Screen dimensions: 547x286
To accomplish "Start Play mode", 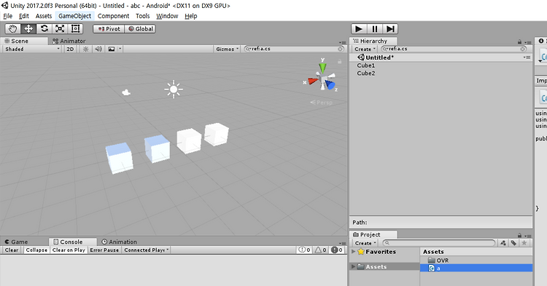I will tap(359, 29).
